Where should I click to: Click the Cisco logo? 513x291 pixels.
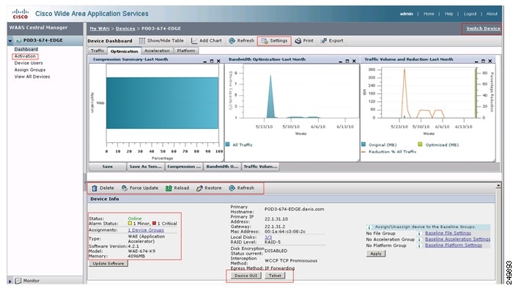click(21, 14)
